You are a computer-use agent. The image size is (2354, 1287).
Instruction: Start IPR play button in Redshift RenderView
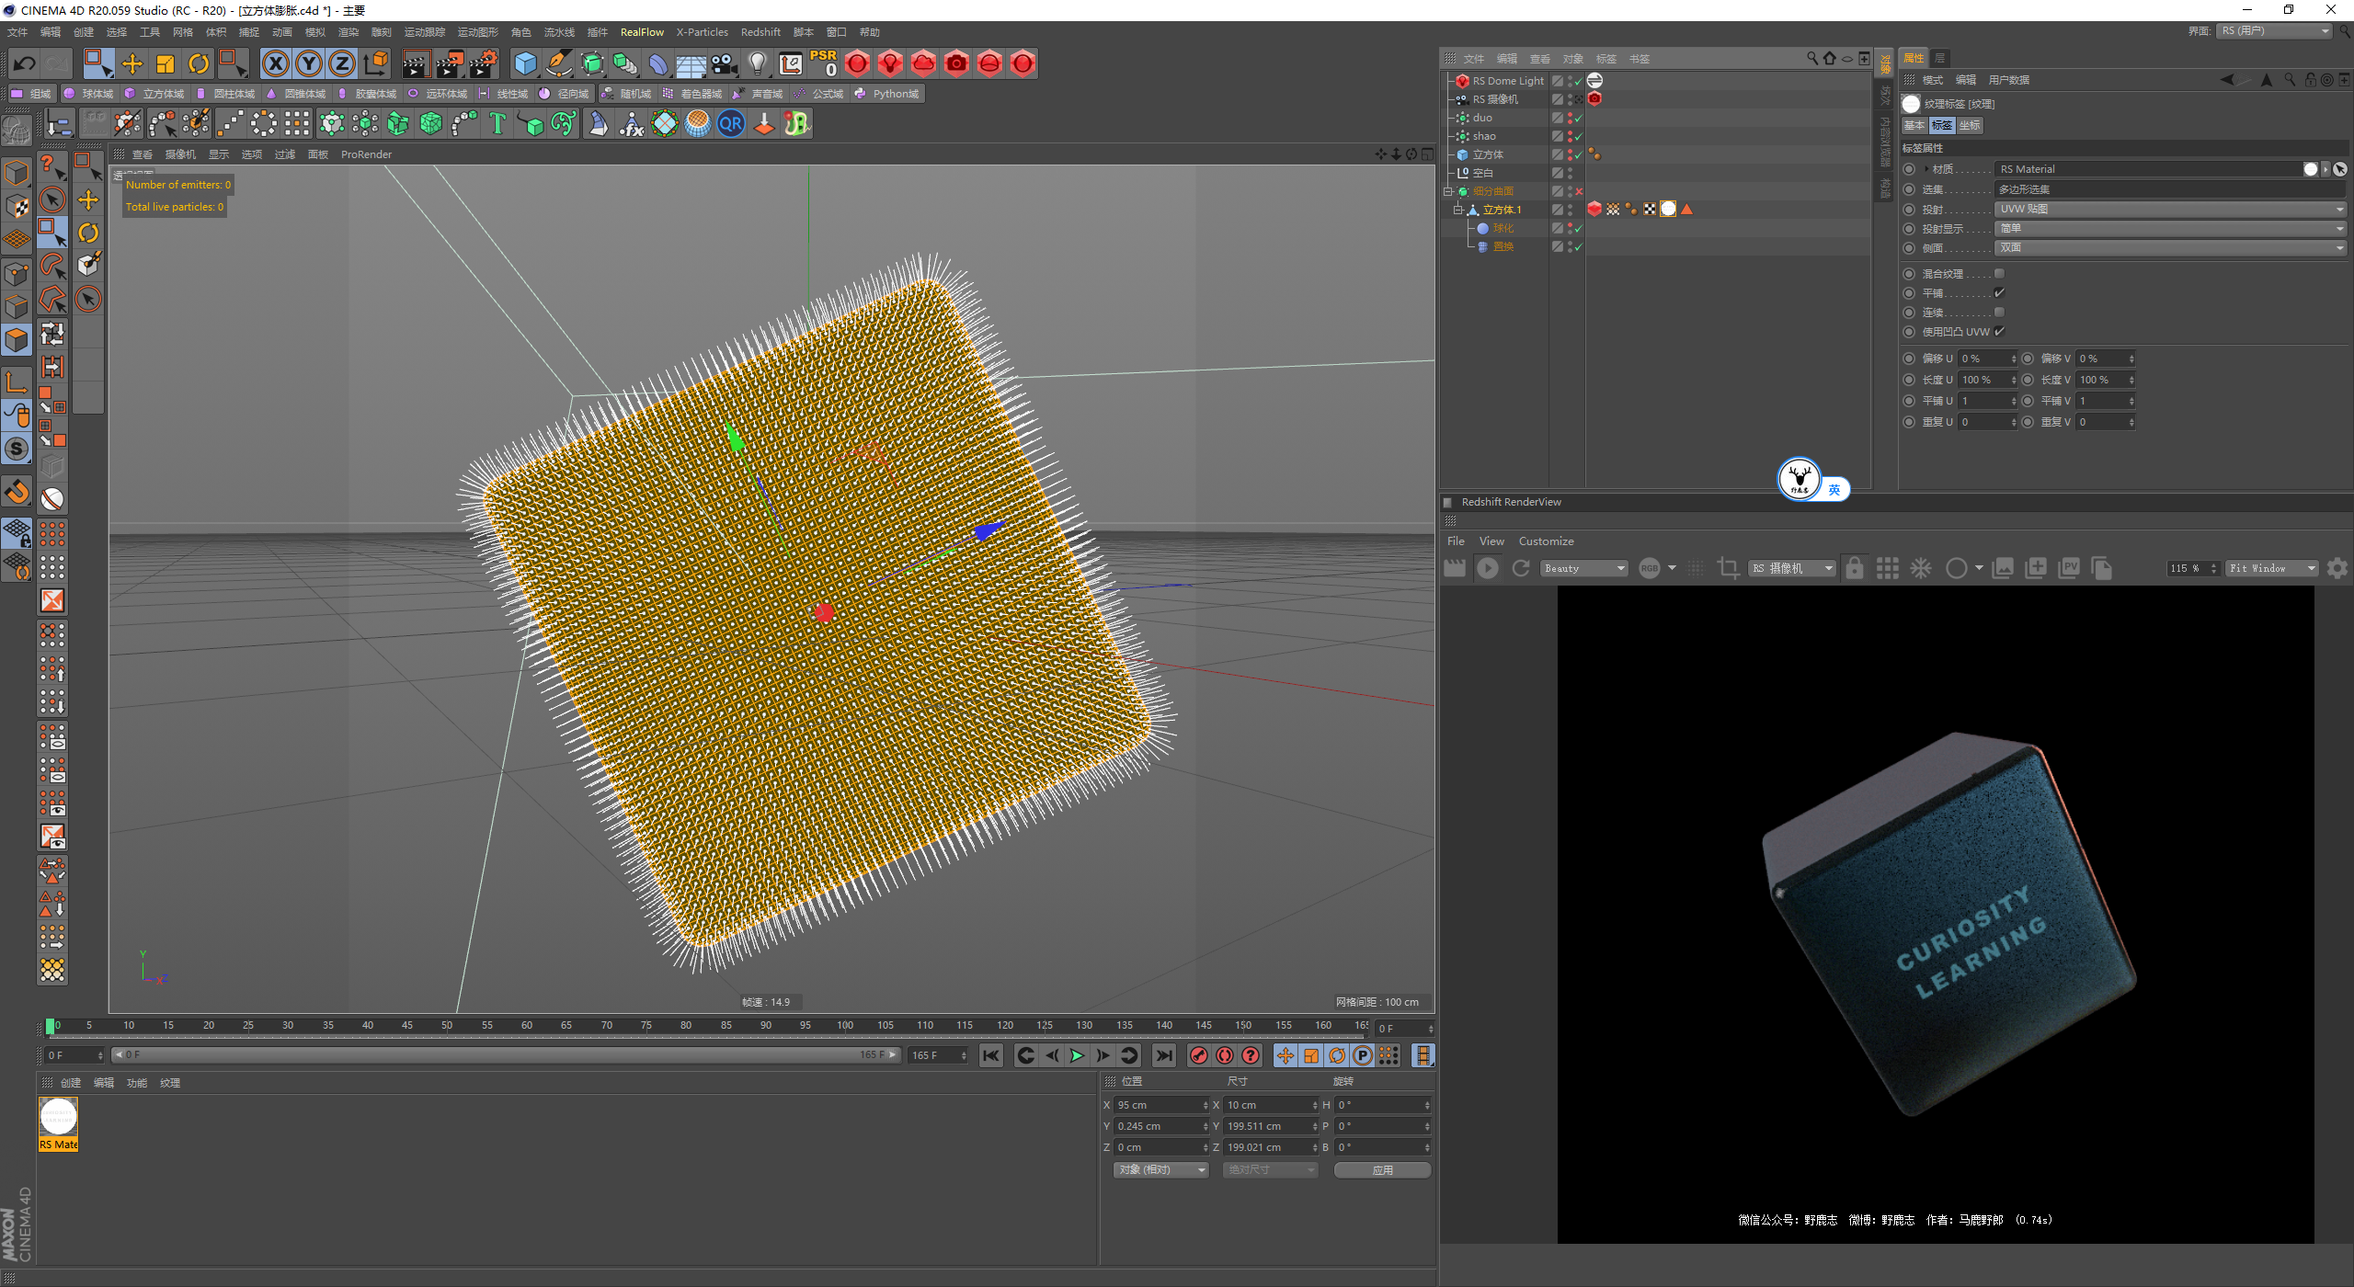(1488, 569)
